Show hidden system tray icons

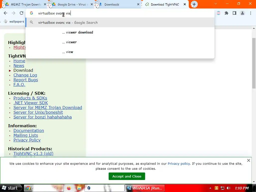click(x=210, y=188)
